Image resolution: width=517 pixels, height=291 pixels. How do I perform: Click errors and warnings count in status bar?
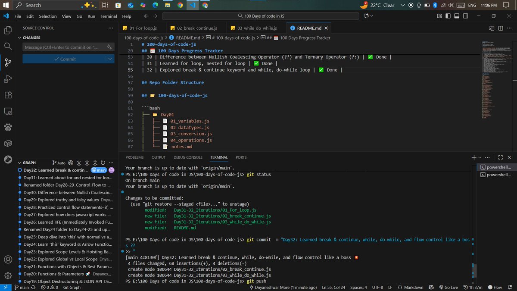[x=49, y=287]
